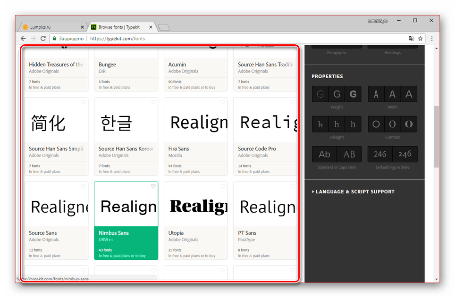
Task: Open Source Han Sans Traditional link
Action: click(266, 64)
